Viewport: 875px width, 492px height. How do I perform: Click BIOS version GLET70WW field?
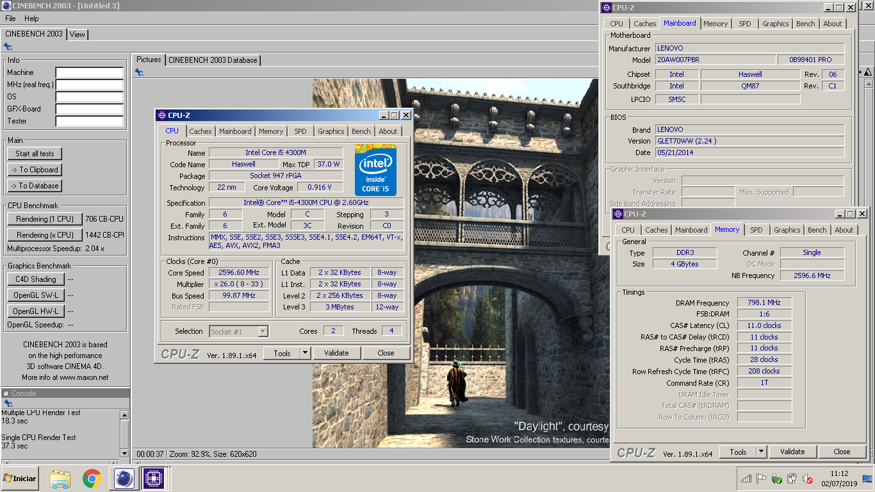click(x=749, y=141)
